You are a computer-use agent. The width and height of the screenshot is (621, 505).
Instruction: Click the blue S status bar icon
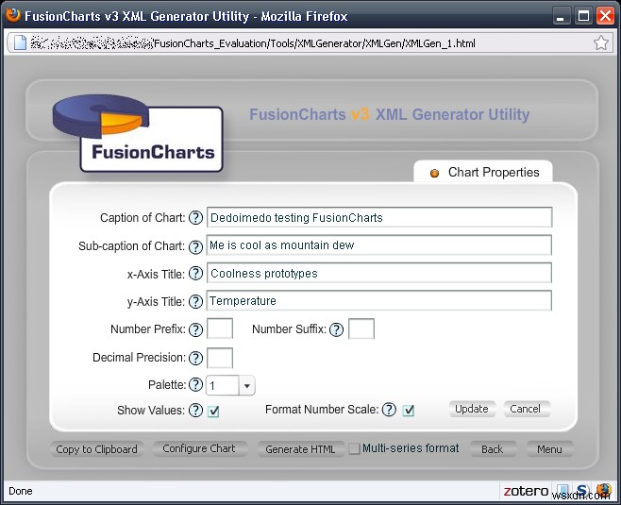[582, 490]
